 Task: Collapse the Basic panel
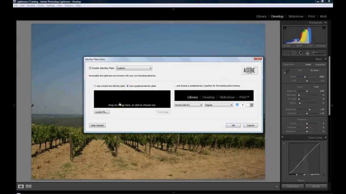(x=325, y=59)
